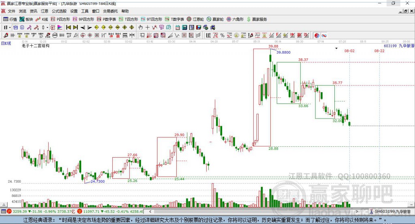Open the P四方形 square tool
Viewport: 415px width, 224px height.
(x=60, y=19)
